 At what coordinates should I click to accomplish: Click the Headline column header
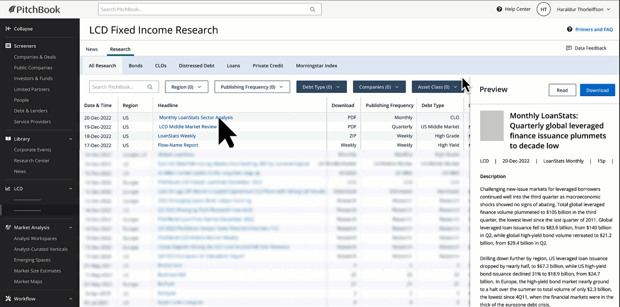click(168, 105)
